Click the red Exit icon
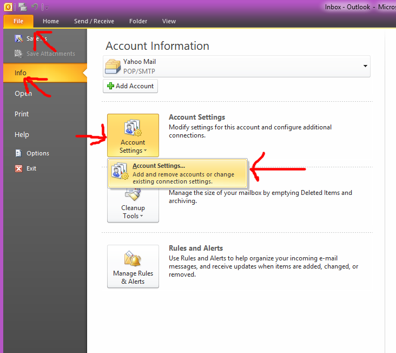Image resolution: width=396 pixels, height=353 pixels. pyautogui.click(x=18, y=168)
